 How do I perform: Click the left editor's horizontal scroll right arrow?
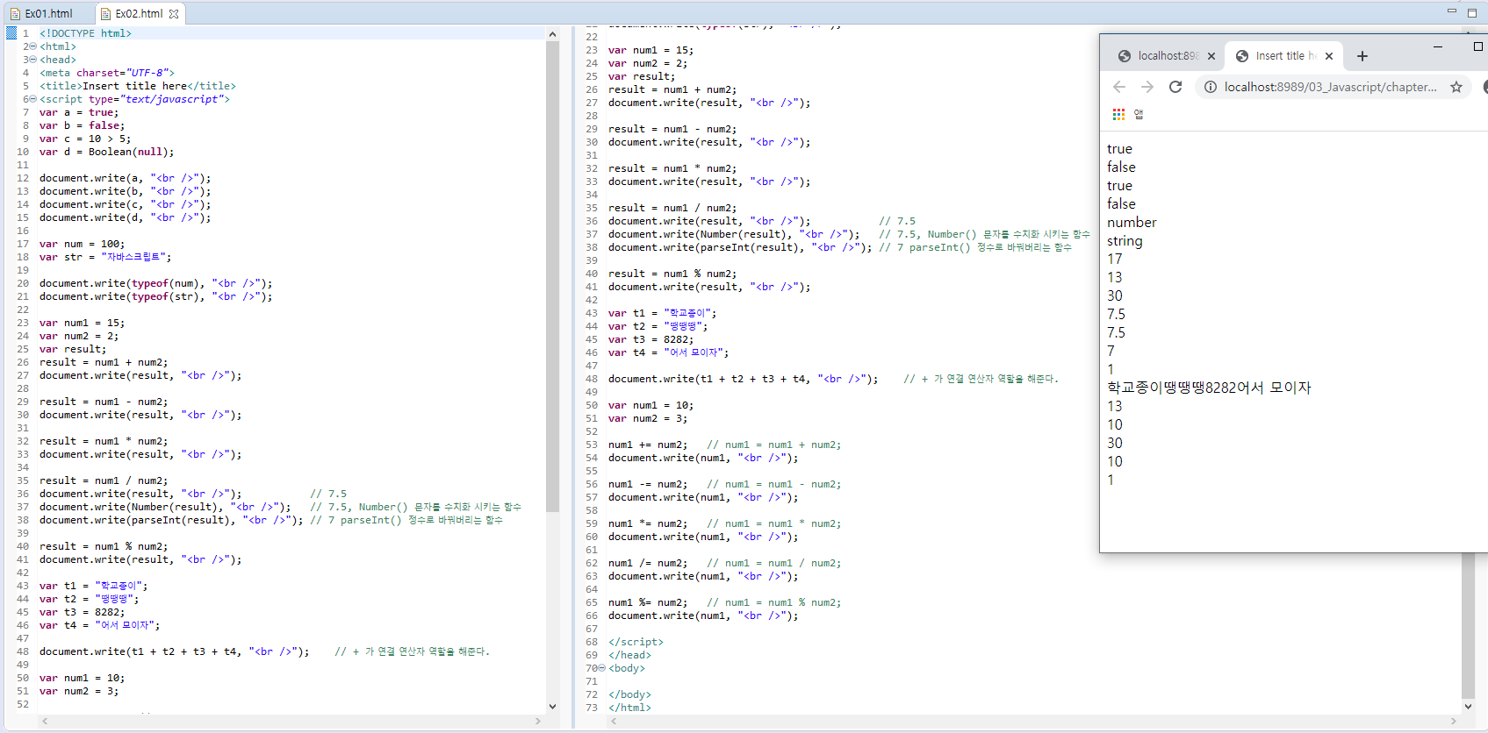(x=538, y=721)
